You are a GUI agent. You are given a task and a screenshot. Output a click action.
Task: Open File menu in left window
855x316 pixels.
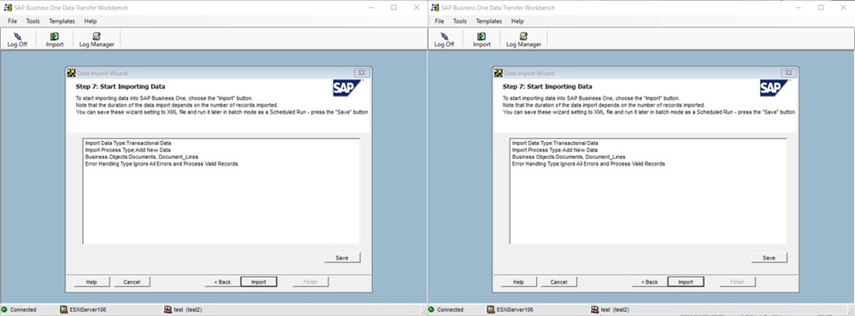click(x=13, y=21)
